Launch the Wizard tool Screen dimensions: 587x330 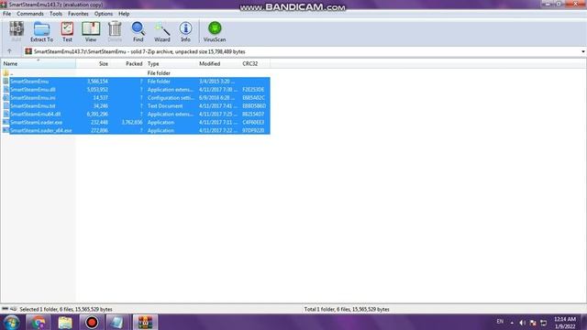click(162, 31)
